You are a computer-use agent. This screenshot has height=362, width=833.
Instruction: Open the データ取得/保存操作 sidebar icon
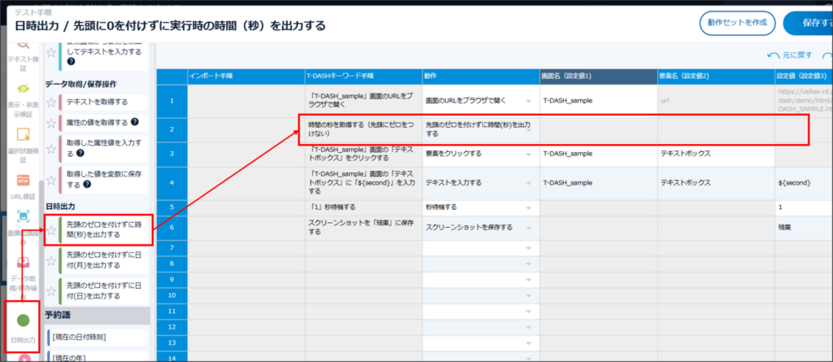pyautogui.click(x=23, y=264)
